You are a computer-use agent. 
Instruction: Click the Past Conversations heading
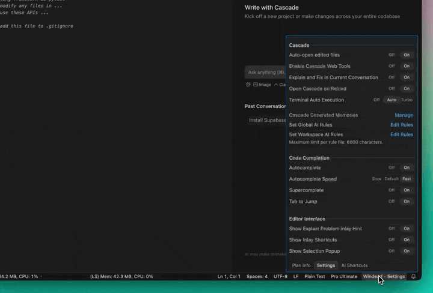pyautogui.click(x=265, y=106)
